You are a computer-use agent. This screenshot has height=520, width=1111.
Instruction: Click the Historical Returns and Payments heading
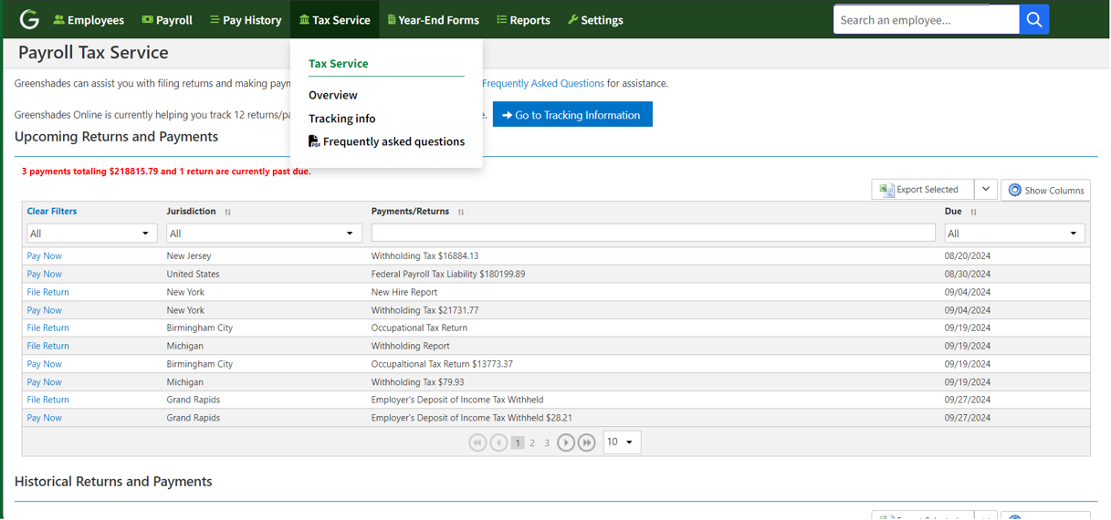[x=113, y=482]
